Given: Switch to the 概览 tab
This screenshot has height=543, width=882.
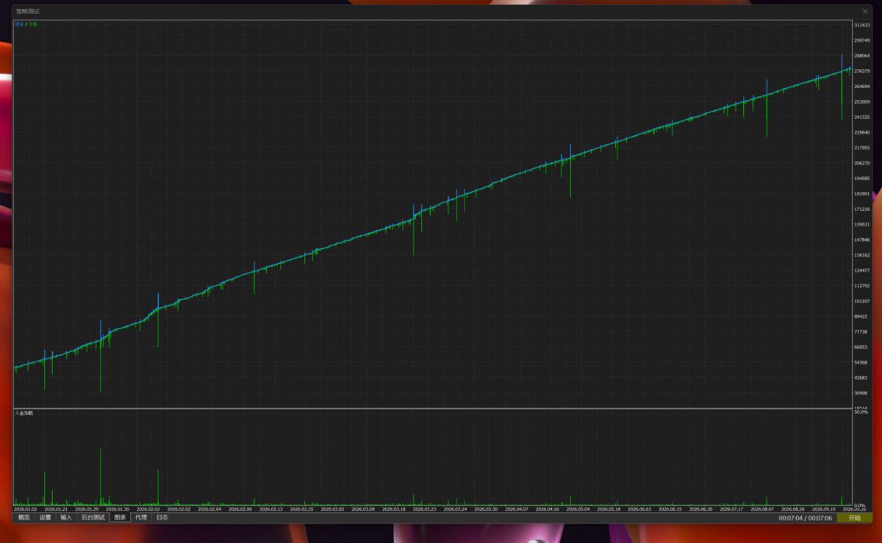Looking at the screenshot, I should click(x=24, y=517).
